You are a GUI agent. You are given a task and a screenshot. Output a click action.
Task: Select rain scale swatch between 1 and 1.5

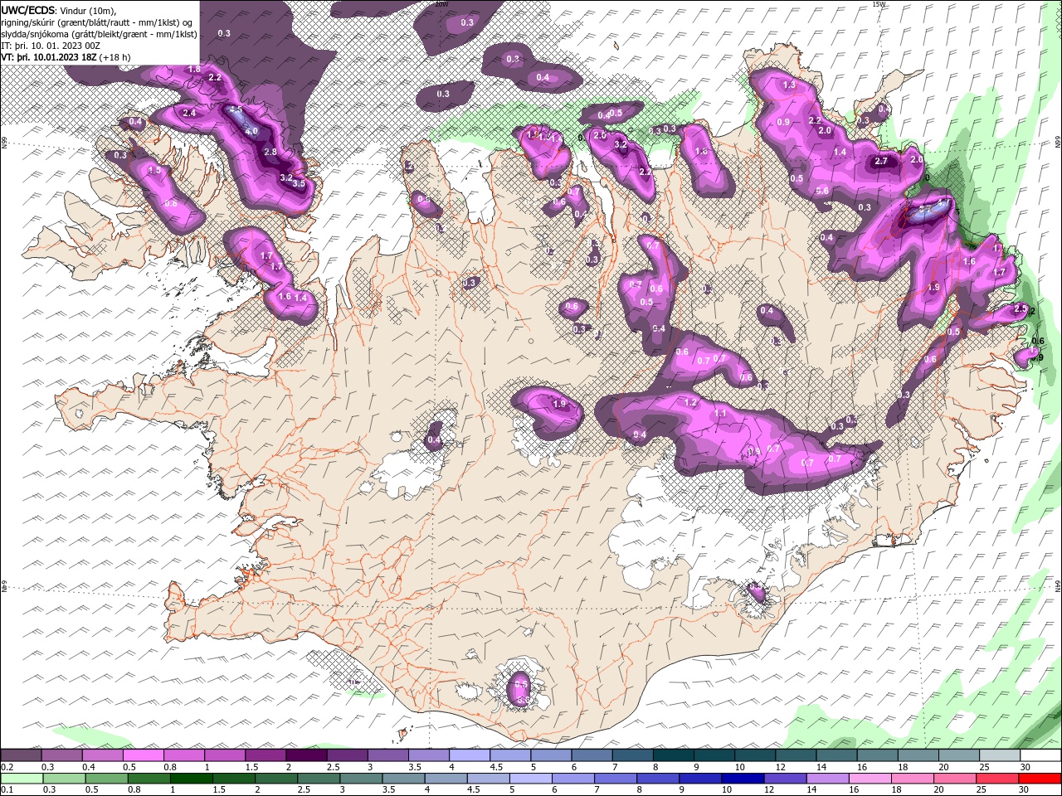coord(191,779)
